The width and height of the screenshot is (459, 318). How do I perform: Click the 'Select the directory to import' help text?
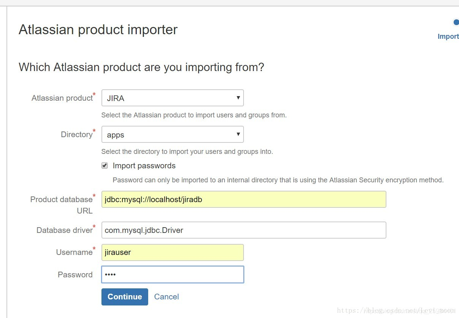pos(187,152)
